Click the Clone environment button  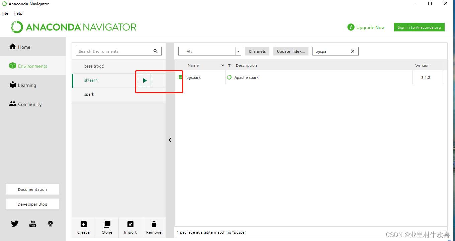[x=107, y=228]
